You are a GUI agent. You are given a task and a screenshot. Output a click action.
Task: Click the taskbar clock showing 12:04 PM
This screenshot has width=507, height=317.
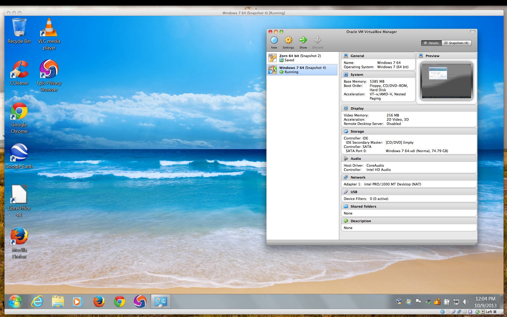coord(485,302)
